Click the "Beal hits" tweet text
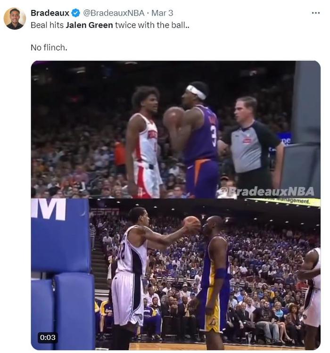This screenshot has height=353, width=330. tap(47, 25)
